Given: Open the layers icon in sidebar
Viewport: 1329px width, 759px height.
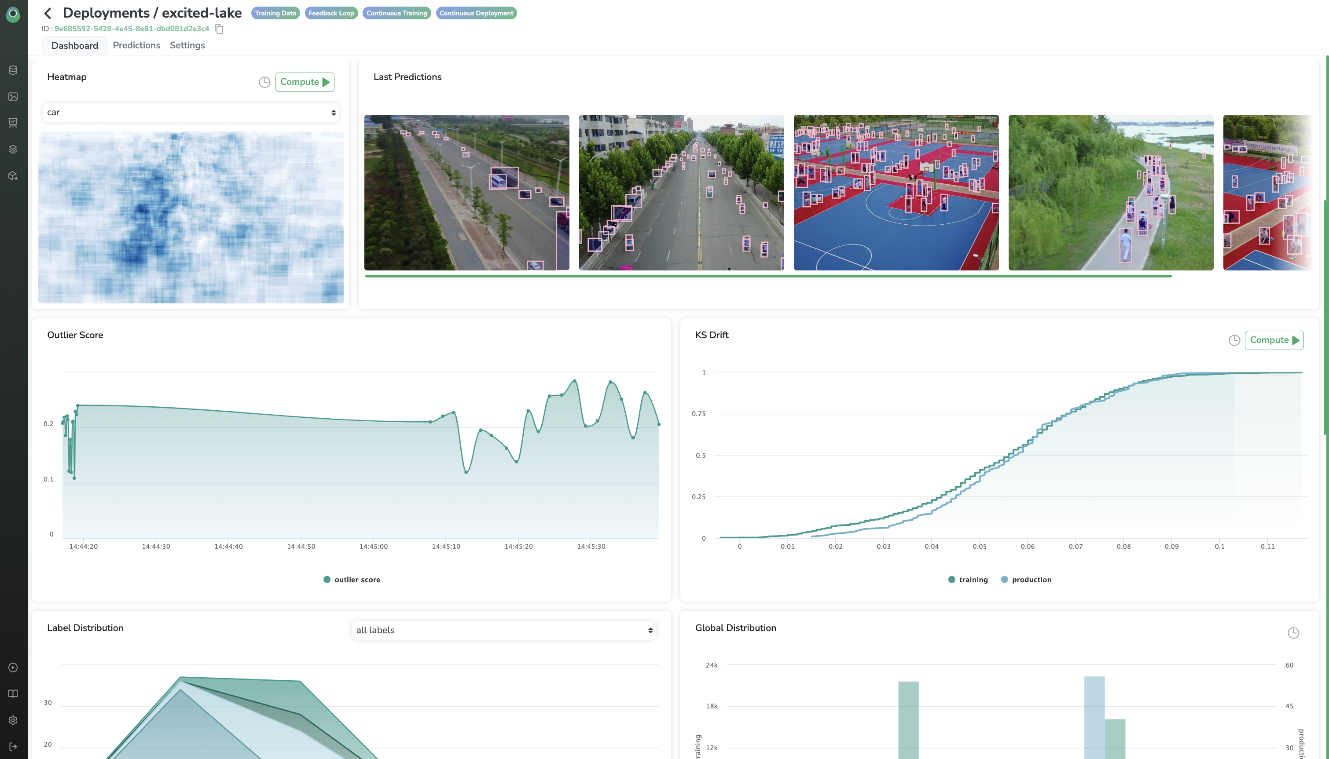Looking at the screenshot, I should (13, 149).
